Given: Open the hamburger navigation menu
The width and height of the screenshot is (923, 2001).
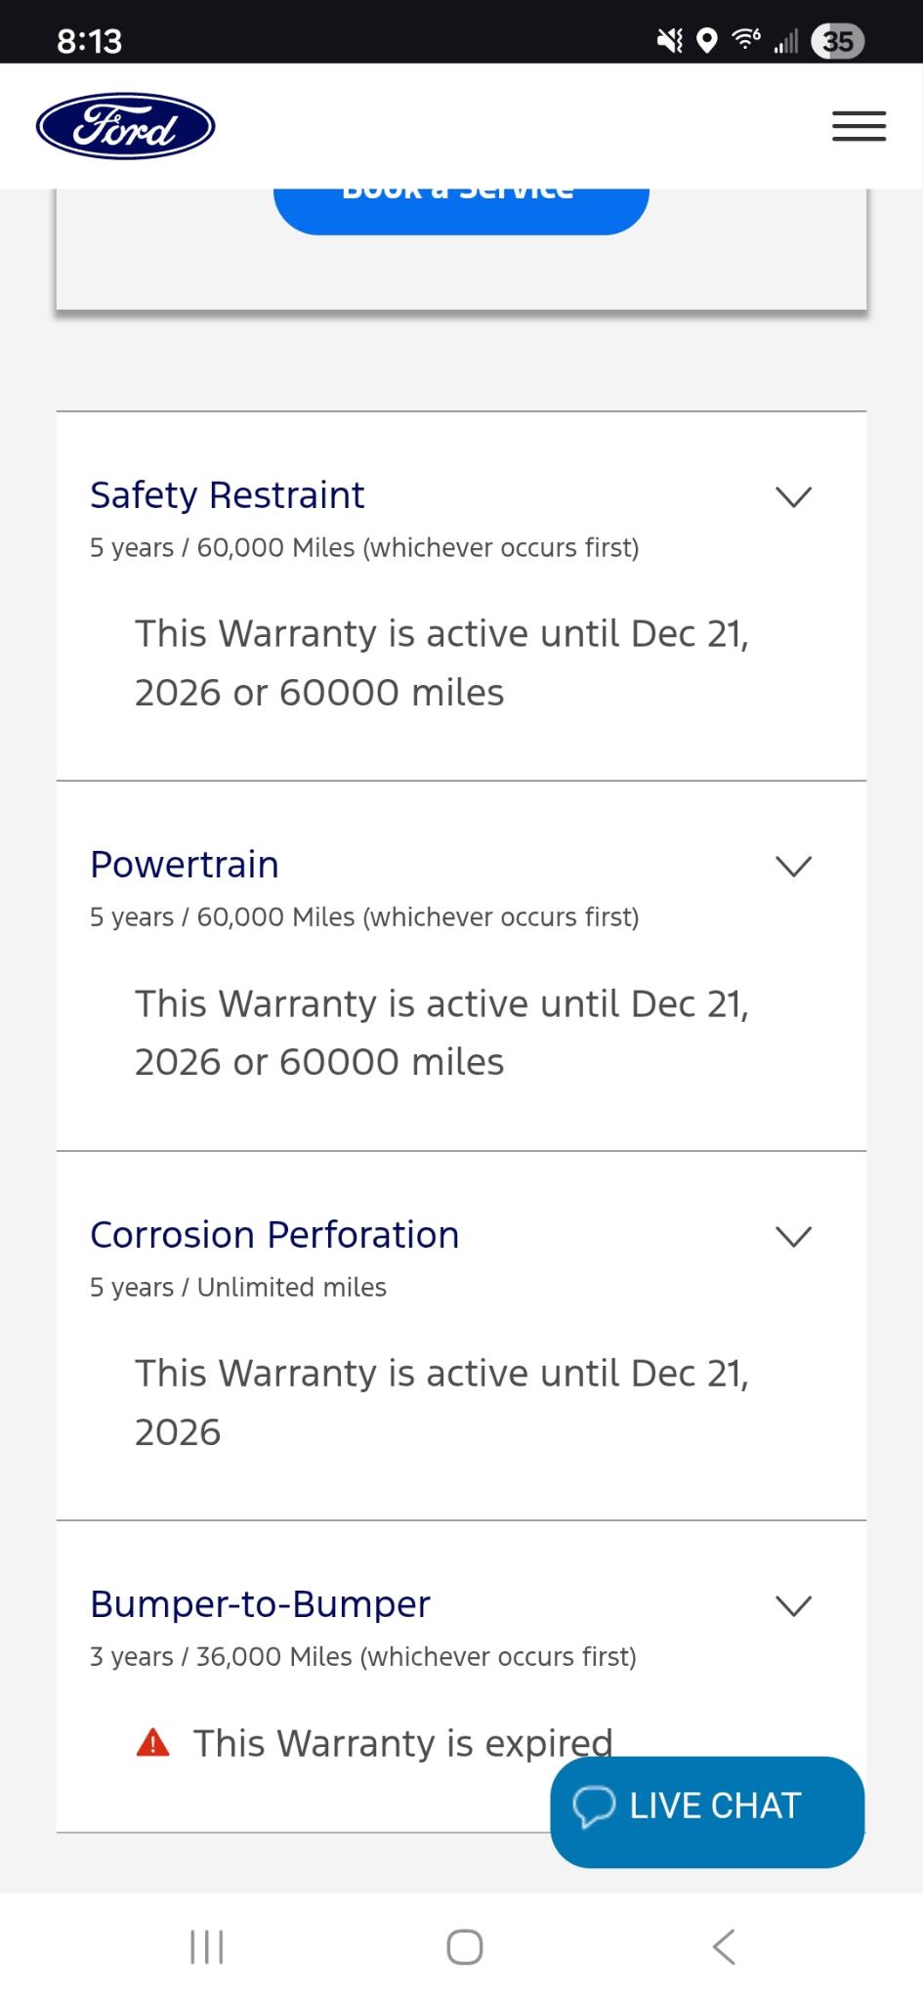Looking at the screenshot, I should click(x=859, y=126).
